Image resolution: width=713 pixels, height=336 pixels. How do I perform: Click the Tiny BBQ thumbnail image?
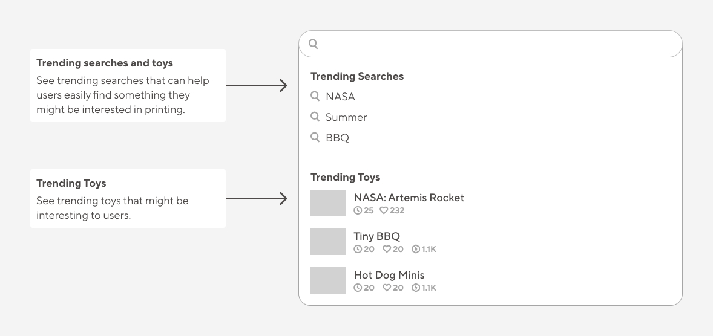coord(328,242)
